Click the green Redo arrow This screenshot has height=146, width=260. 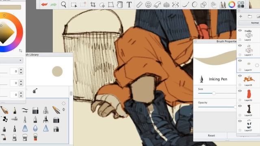53,4
